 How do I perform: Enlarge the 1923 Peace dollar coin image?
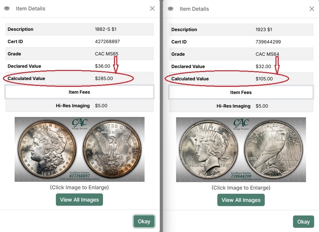click(241, 149)
